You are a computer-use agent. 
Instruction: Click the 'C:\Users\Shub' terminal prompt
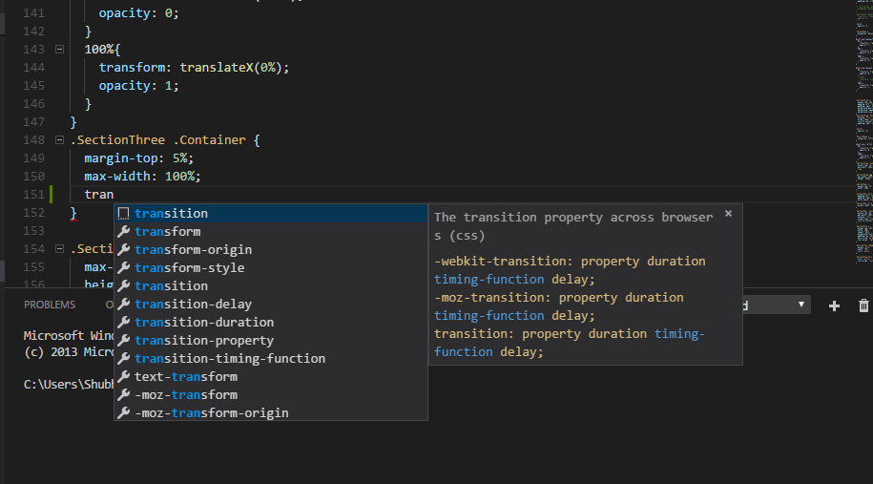pos(69,385)
